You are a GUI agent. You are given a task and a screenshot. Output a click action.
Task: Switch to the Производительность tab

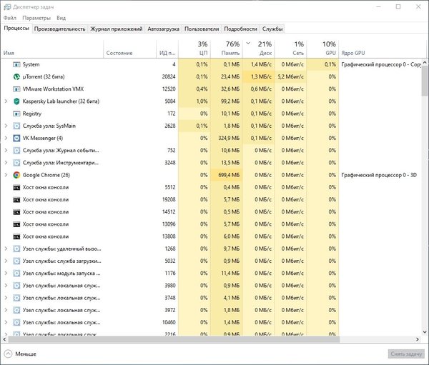click(59, 29)
